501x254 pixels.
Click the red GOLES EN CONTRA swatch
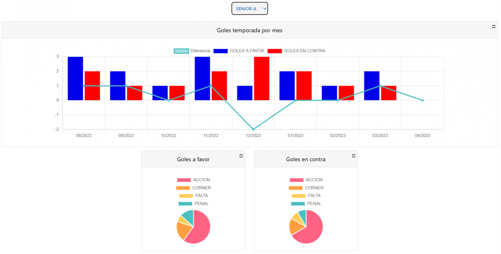click(275, 51)
